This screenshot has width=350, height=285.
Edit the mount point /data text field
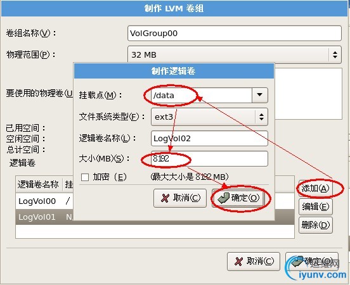click(202, 95)
